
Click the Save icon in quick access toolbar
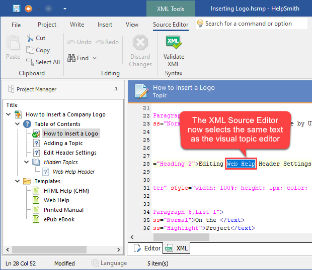(x=17, y=9)
